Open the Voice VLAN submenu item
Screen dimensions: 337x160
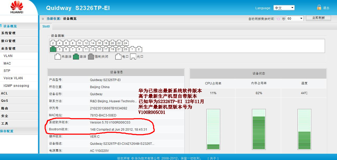[x=19, y=78]
